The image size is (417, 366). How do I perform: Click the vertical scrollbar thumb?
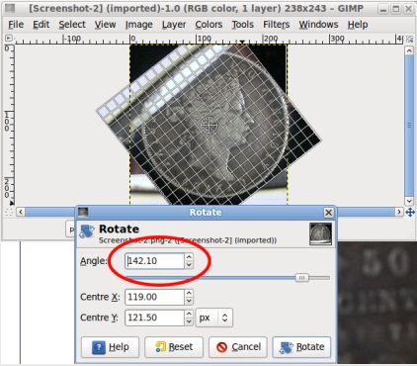[x=409, y=126]
